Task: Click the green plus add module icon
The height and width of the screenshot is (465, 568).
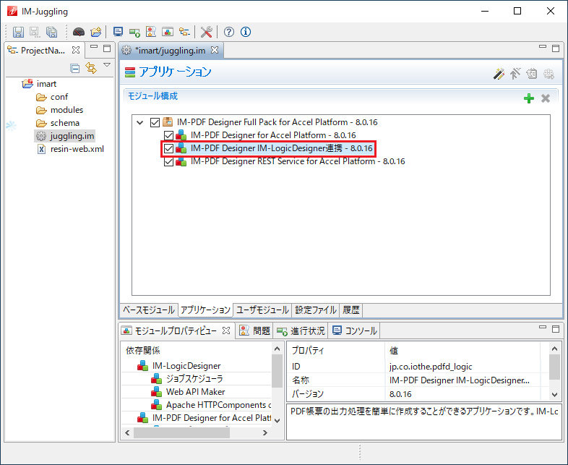Action: tap(529, 98)
